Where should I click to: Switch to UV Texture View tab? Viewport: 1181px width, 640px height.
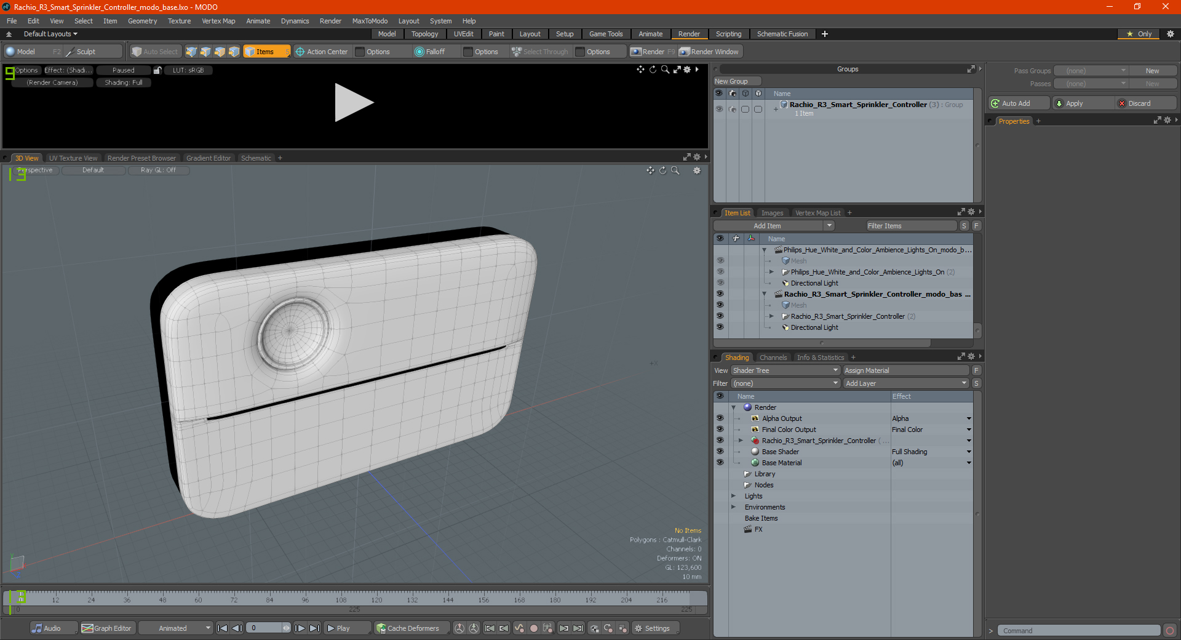pyautogui.click(x=73, y=158)
